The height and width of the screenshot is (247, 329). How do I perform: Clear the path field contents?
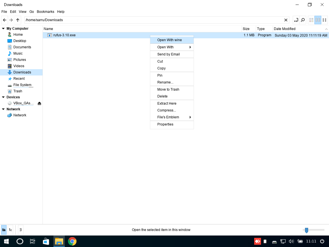click(x=286, y=20)
